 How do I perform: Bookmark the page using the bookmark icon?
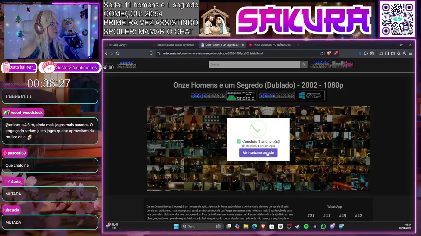point(151,53)
